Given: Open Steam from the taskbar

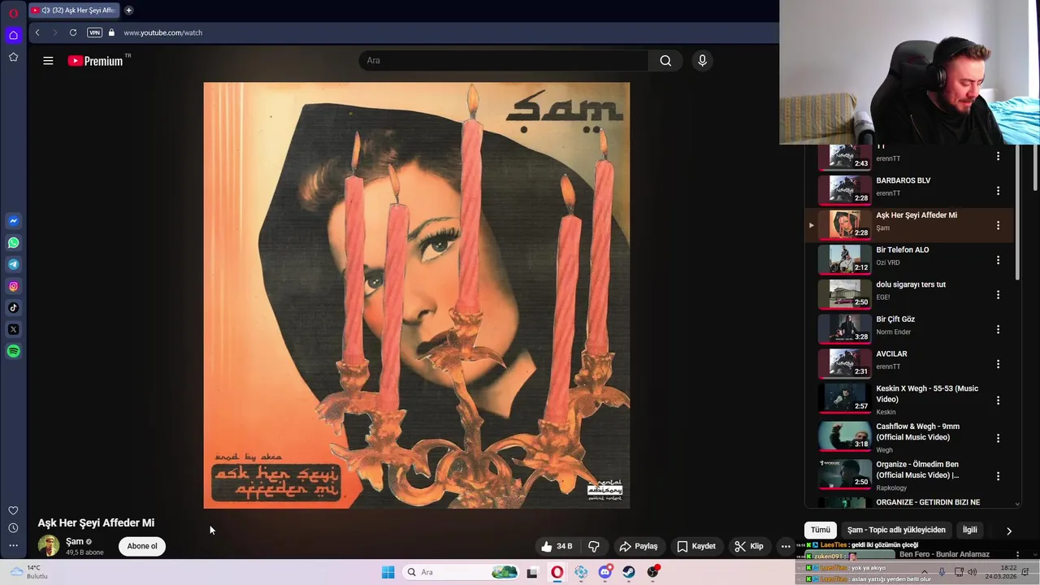Looking at the screenshot, I should [x=629, y=572].
